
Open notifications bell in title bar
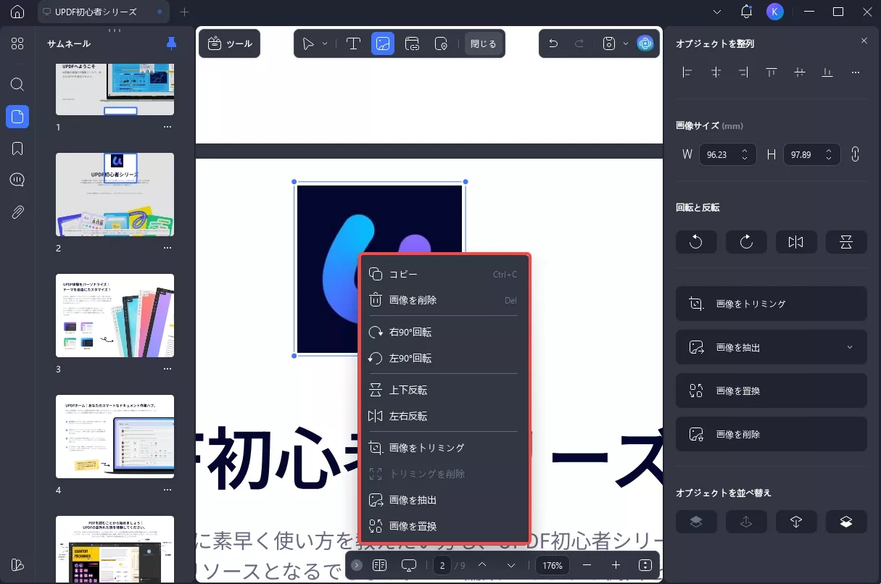point(746,12)
